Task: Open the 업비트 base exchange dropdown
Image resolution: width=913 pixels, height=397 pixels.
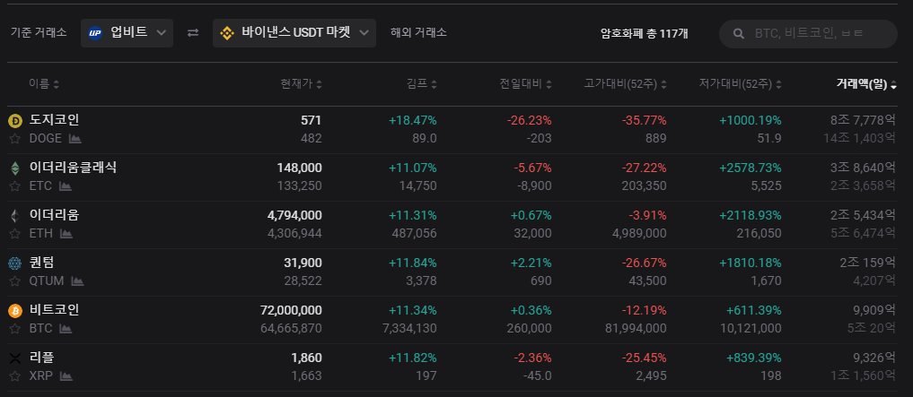Action: (x=127, y=32)
